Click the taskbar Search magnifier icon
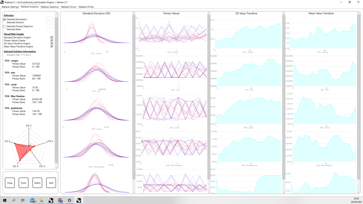 click(14, 200)
